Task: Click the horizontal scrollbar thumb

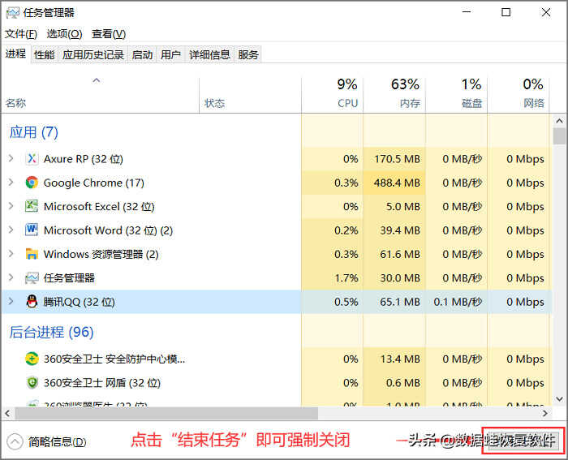Action: coord(166,413)
